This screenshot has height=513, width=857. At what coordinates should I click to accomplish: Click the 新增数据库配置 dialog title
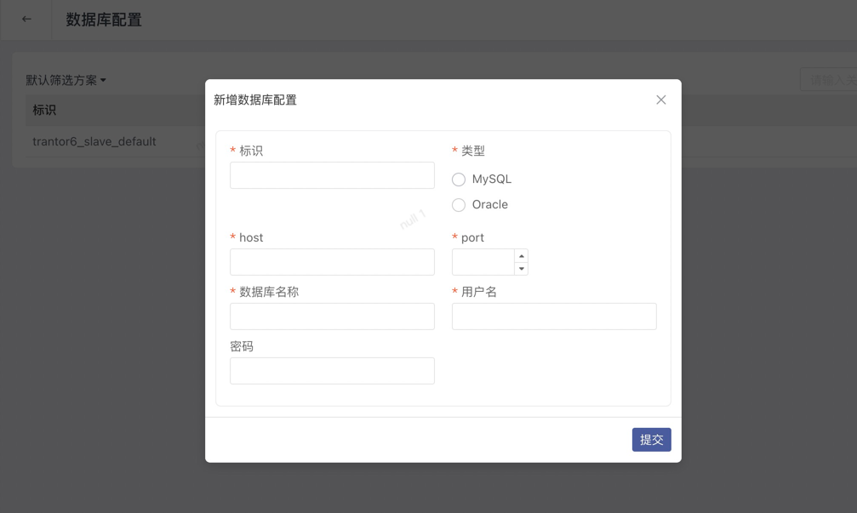(255, 100)
